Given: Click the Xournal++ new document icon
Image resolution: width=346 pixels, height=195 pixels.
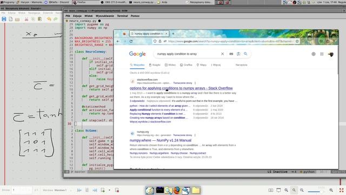Looking at the screenshot, I should (11, 19).
